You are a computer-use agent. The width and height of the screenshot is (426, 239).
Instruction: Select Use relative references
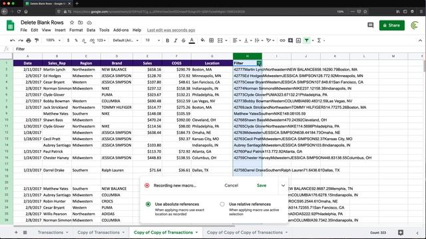click(x=222, y=204)
